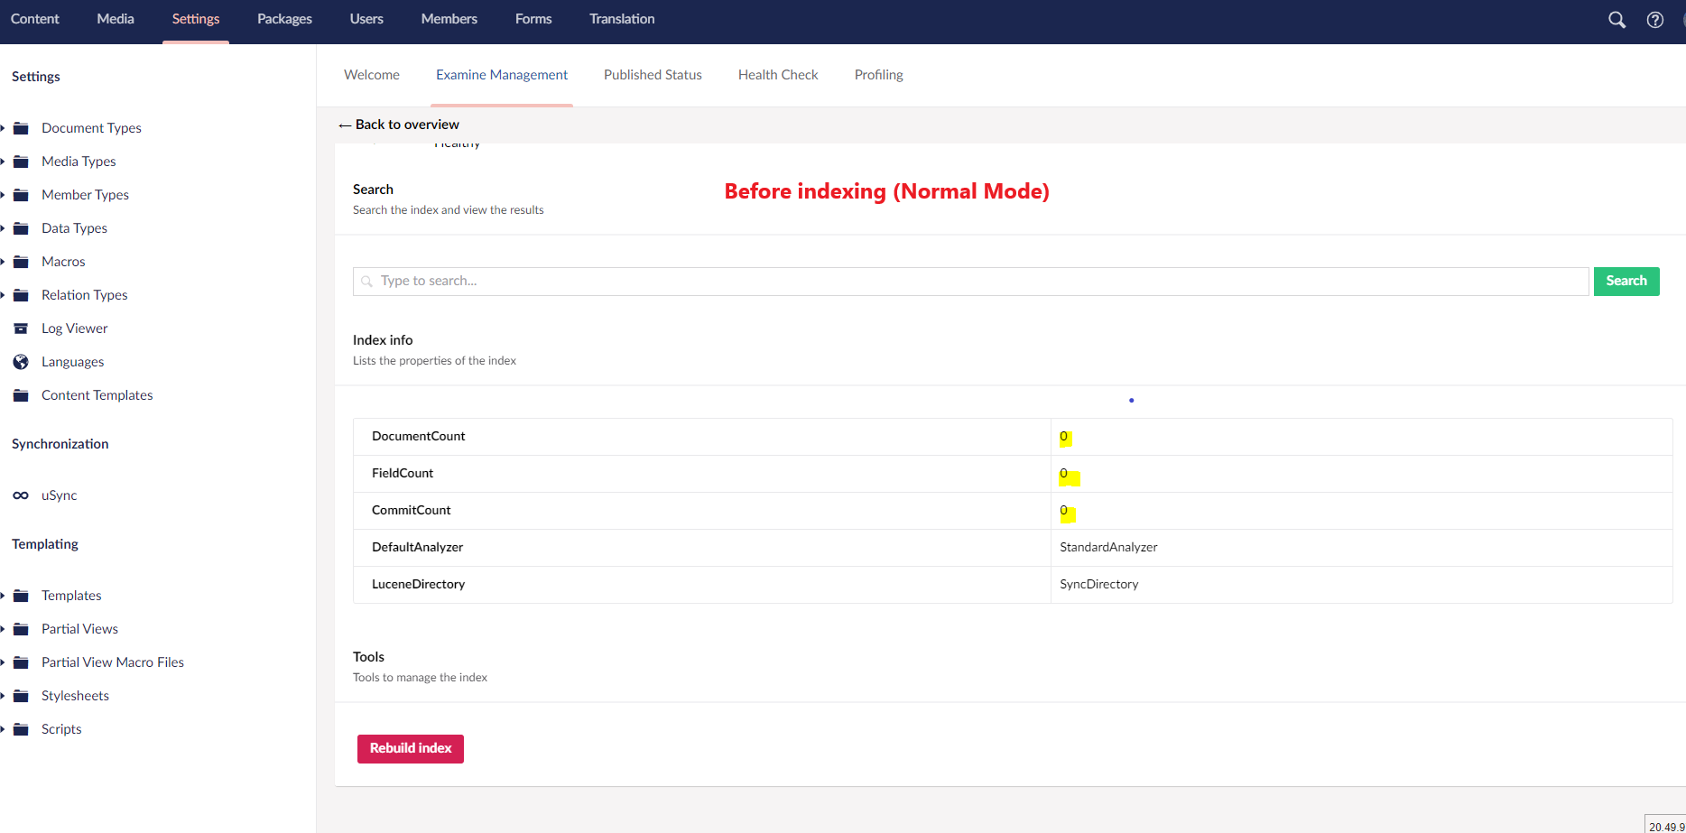Open the global search magnifier icon
This screenshot has height=833, width=1686.
point(1617,19)
